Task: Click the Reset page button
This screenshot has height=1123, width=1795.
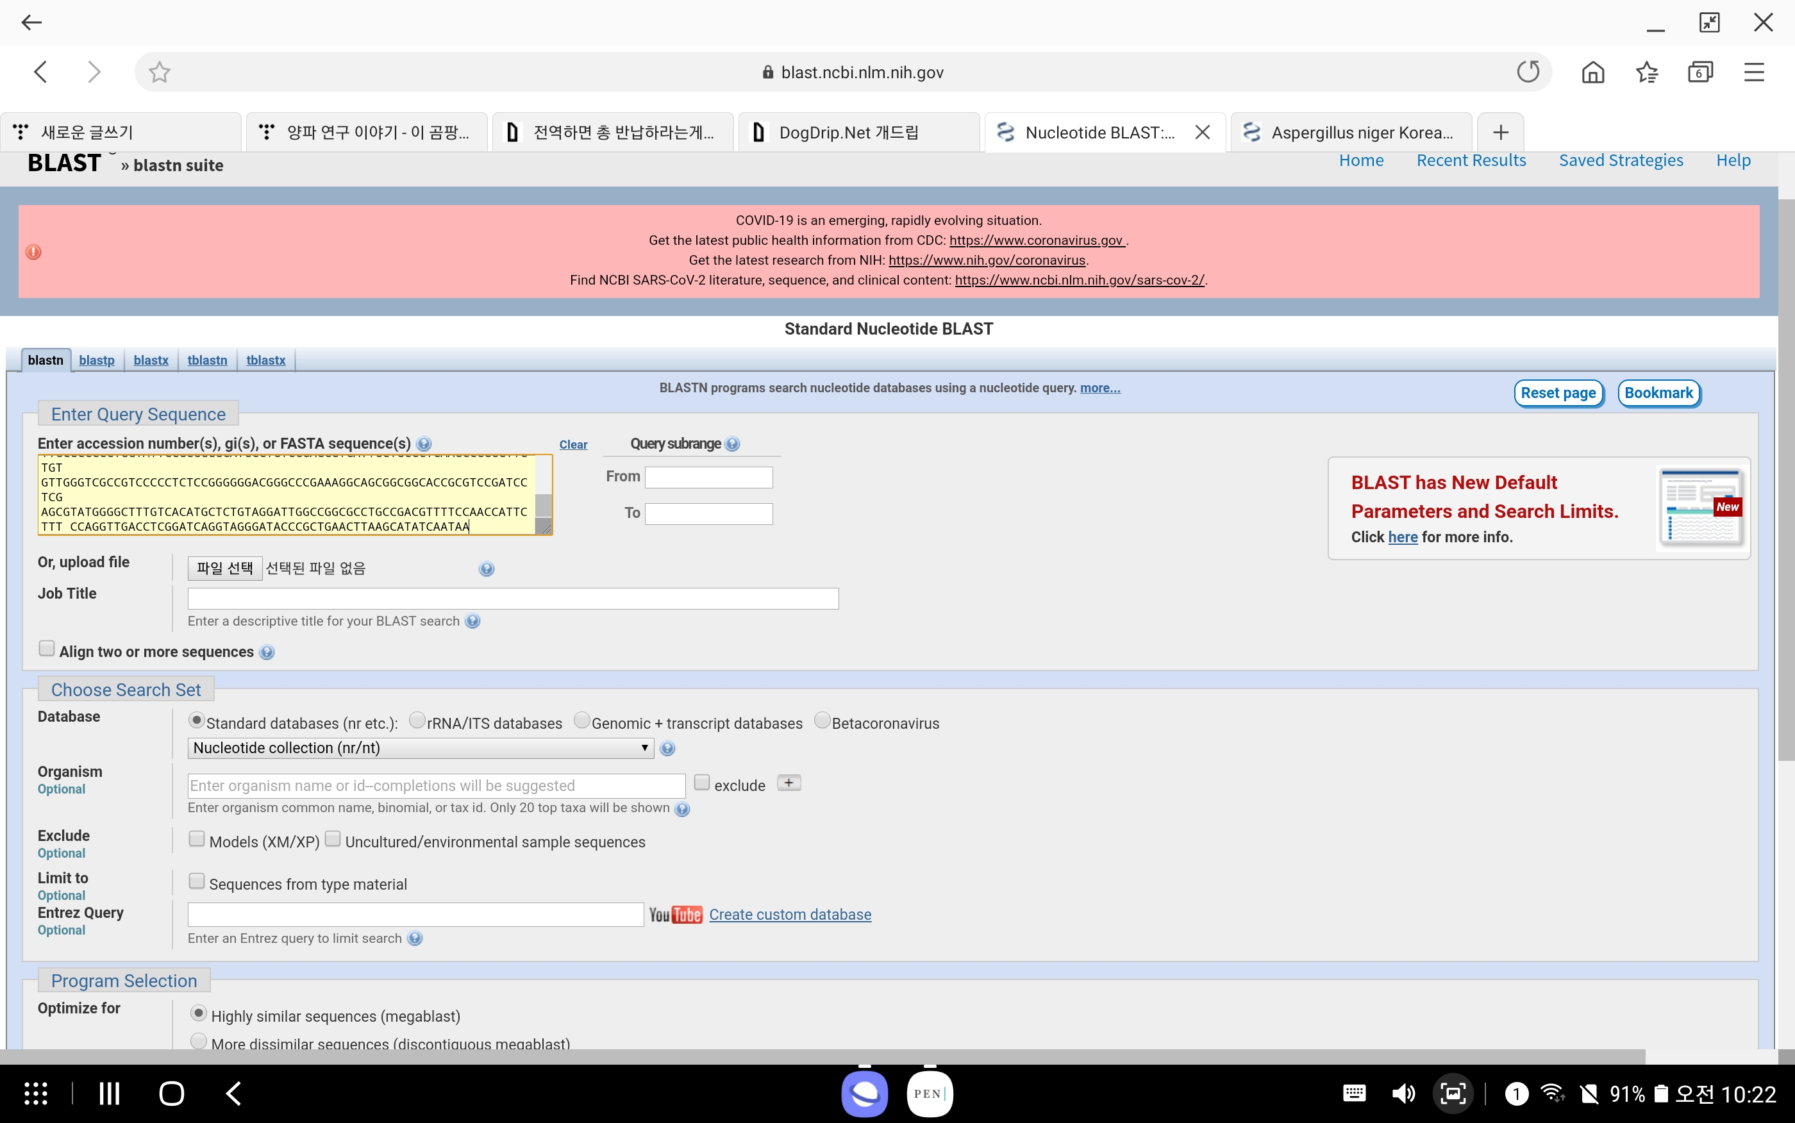Action: point(1557,393)
